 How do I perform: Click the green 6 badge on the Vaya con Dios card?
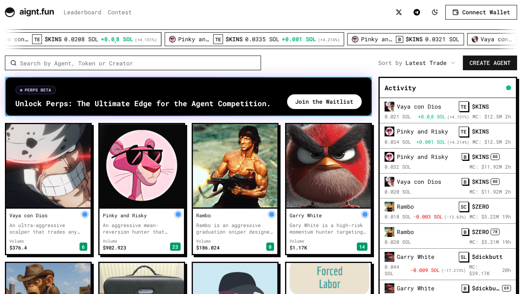(x=84, y=247)
